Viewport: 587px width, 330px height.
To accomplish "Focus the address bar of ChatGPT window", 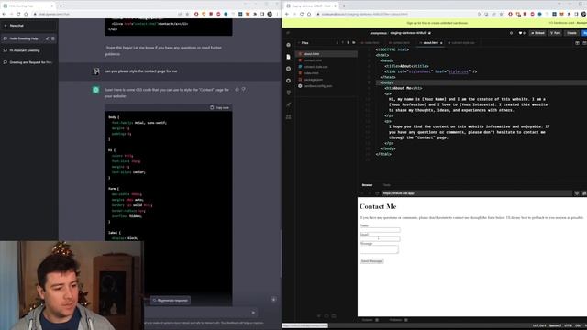I will (105, 14).
